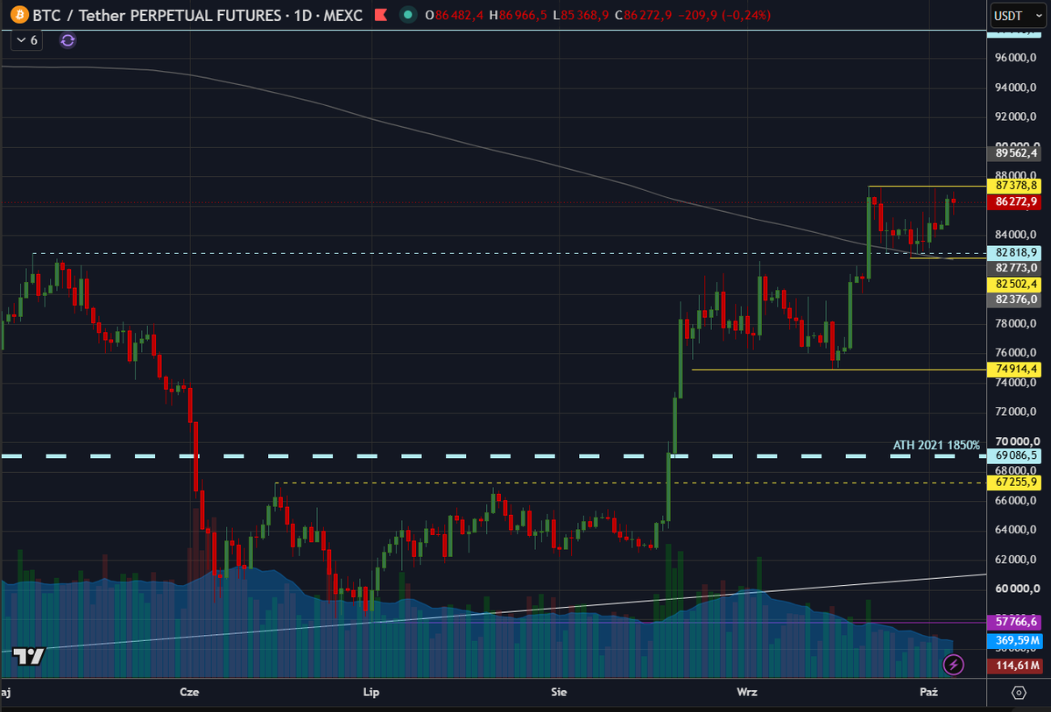Select the yellow 87378,8 price label
Screen dimensions: 1051x712
click(1015, 186)
